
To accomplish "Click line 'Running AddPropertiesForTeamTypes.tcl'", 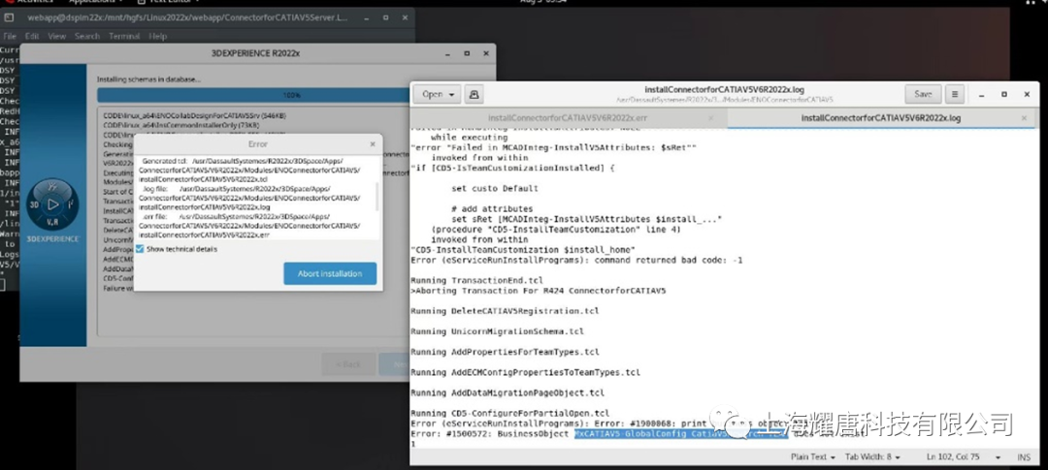I will point(505,352).
